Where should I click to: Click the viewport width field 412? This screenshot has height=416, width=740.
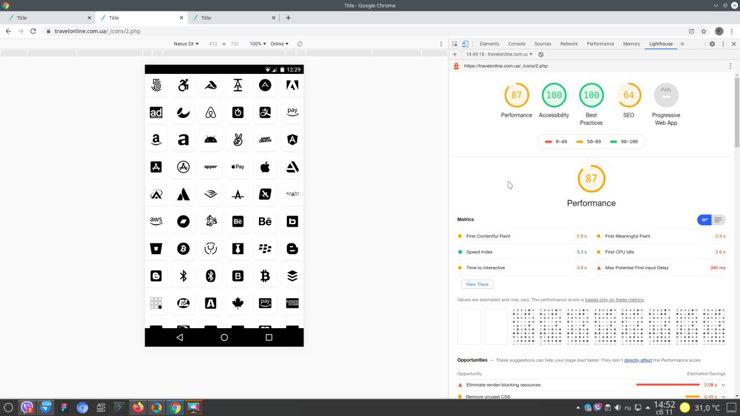[x=213, y=44]
